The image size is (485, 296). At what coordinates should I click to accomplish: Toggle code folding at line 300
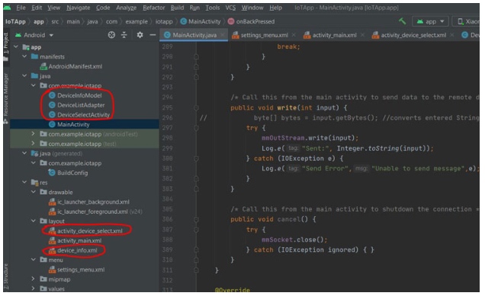196,158
